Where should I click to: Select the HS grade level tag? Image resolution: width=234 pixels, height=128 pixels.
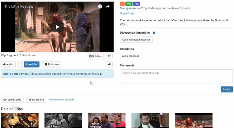pyautogui.click(x=136, y=4)
